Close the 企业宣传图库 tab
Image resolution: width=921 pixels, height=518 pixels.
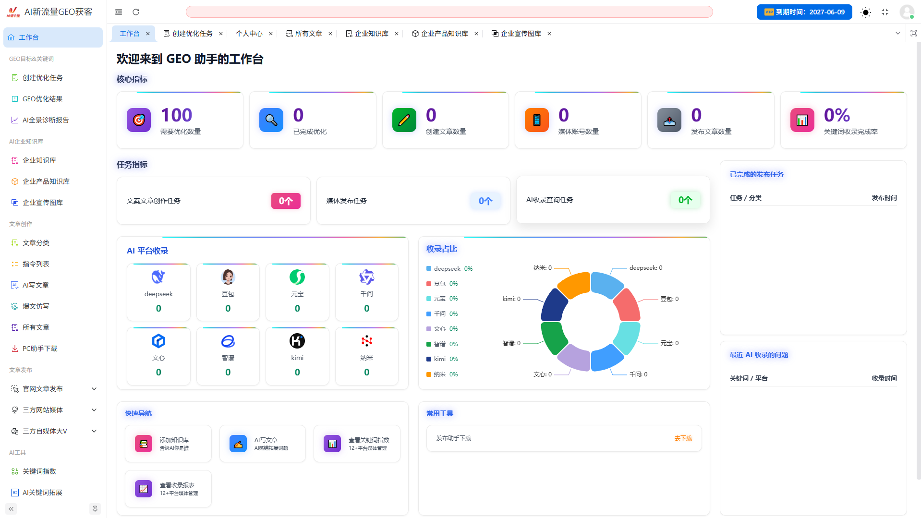pos(549,34)
